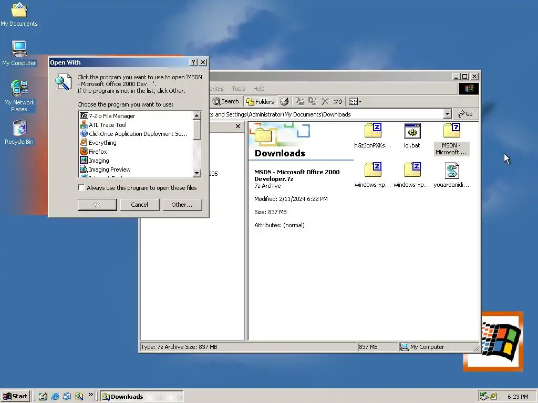Image resolution: width=538 pixels, height=403 pixels.
Task: Open the Start menu
Action: 15,396
